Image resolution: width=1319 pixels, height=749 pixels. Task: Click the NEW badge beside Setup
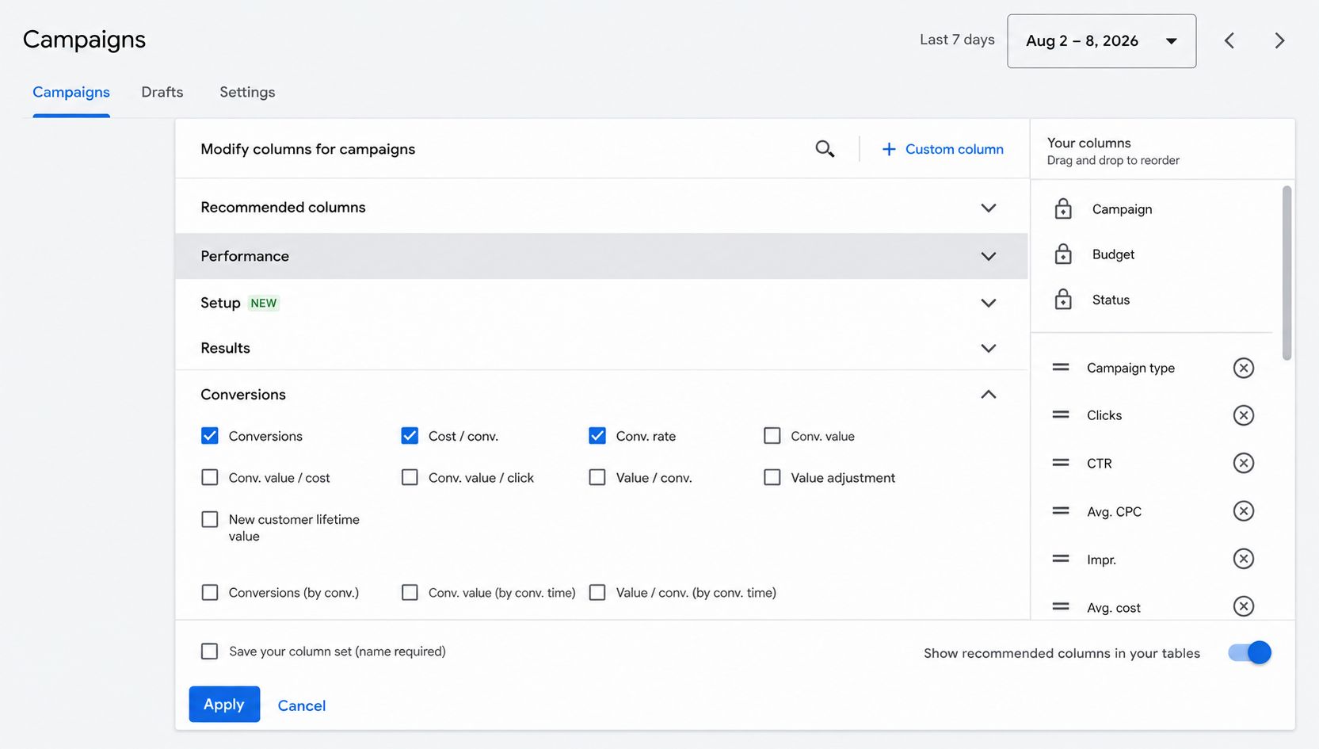(x=264, y=303)
